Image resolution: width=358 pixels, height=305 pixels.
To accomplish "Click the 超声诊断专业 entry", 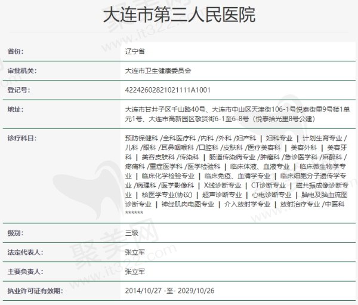I will [x=222, y=195].
